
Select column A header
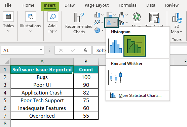(42, 62)
